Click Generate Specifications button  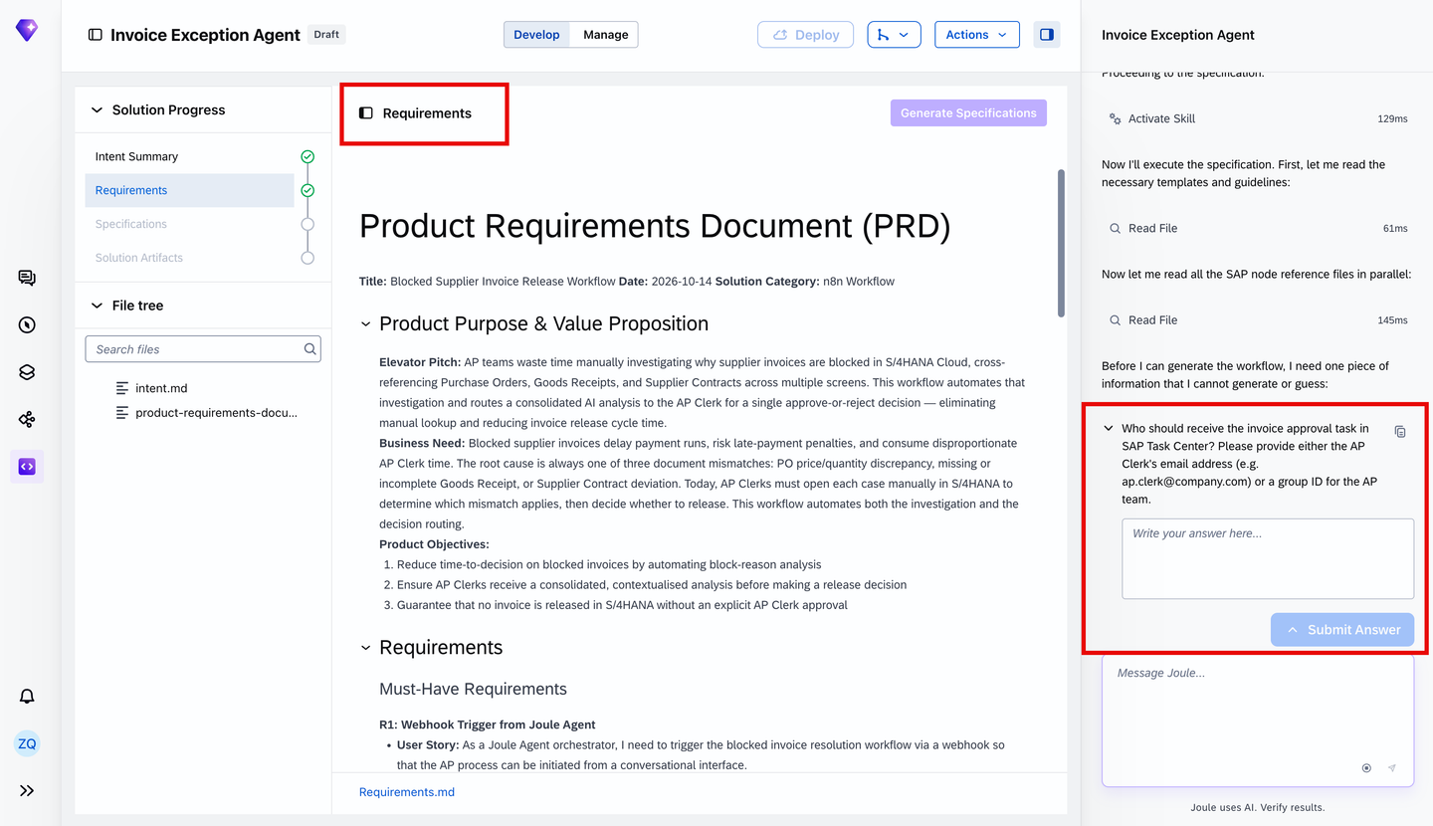968,113
